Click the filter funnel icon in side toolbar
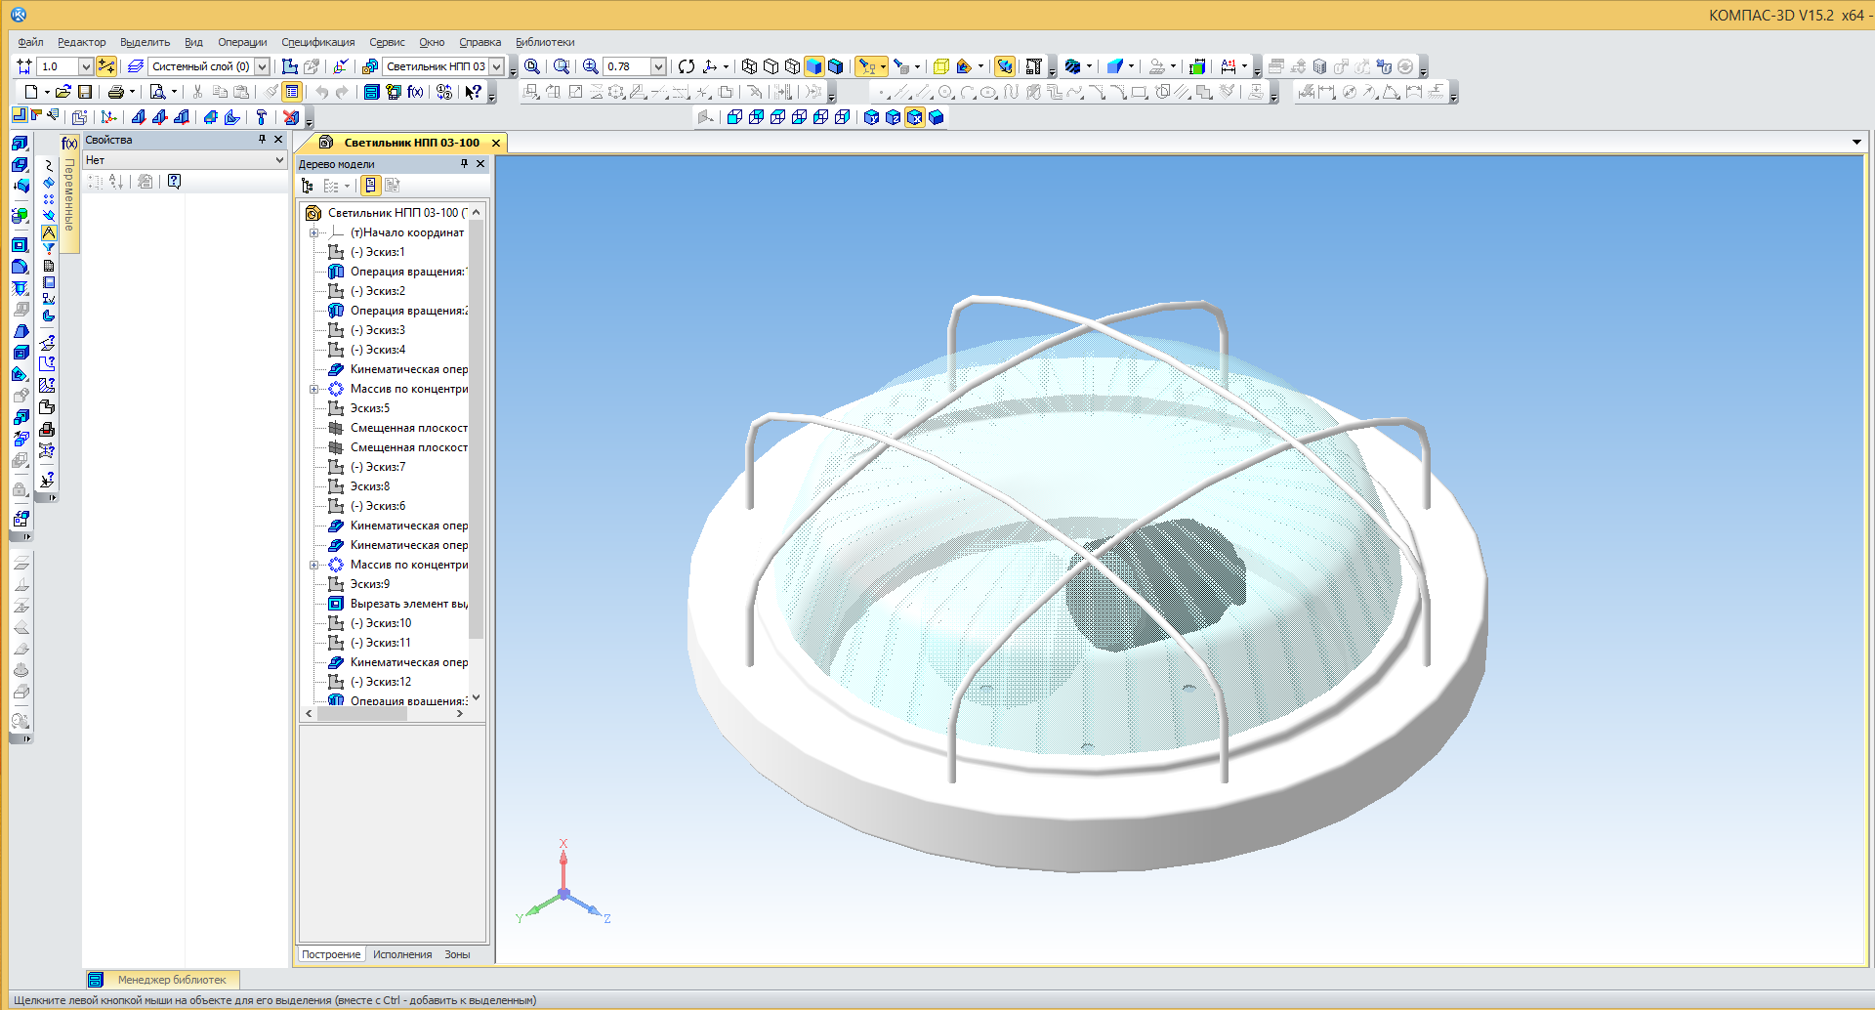The image size is (1875, 1010). coord(49,249)
